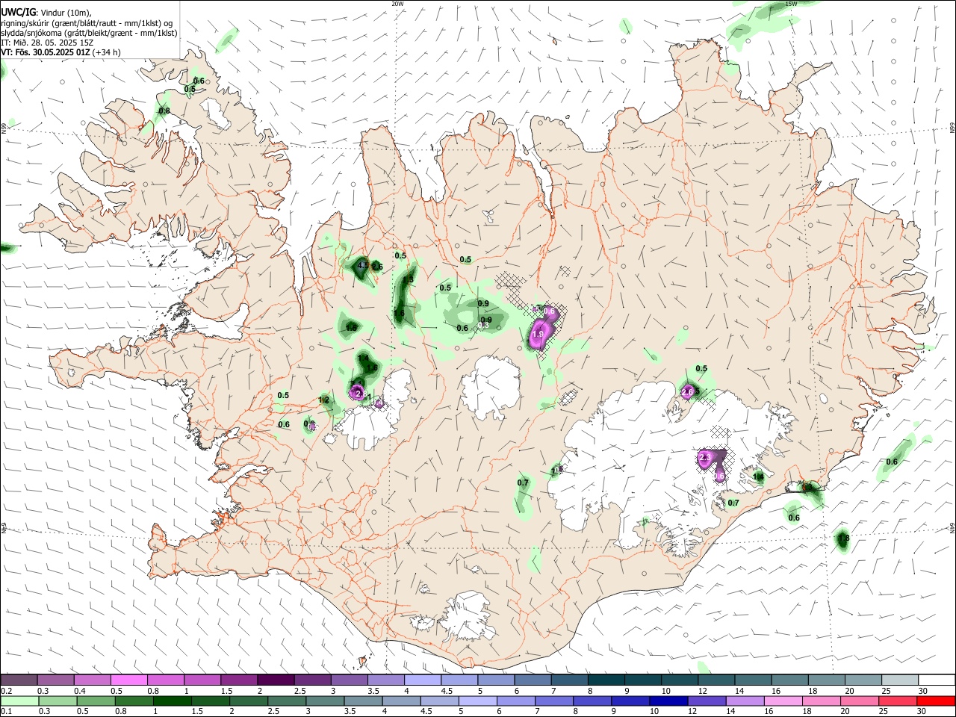Pick the lilac 14–16 swatch, lower legend
956x717 pixels.
point(746,701)
